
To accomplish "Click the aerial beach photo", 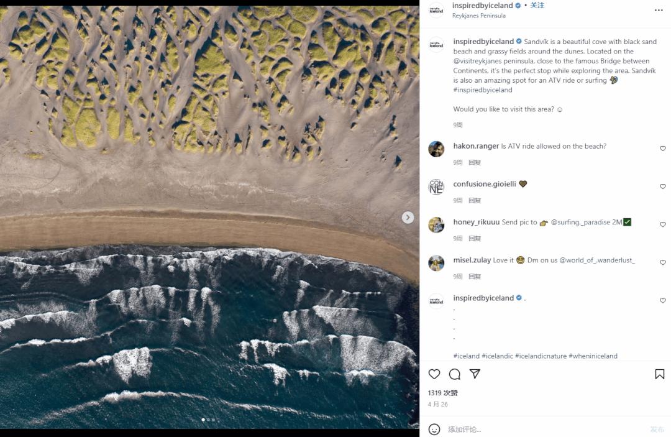I will tap(210, 218).
